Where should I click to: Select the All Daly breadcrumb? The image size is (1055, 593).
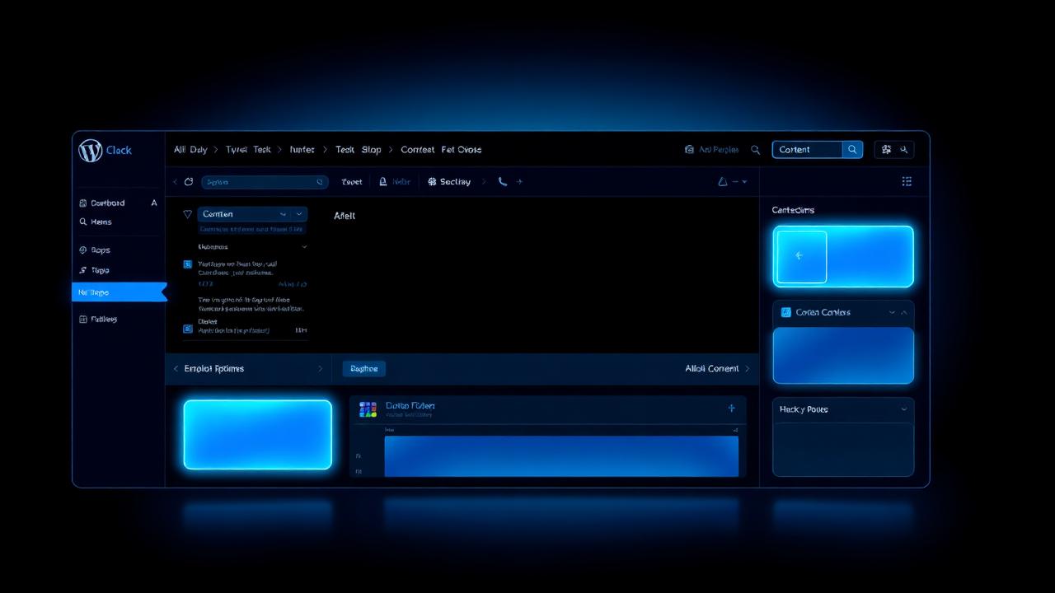[x=190, y=150]
